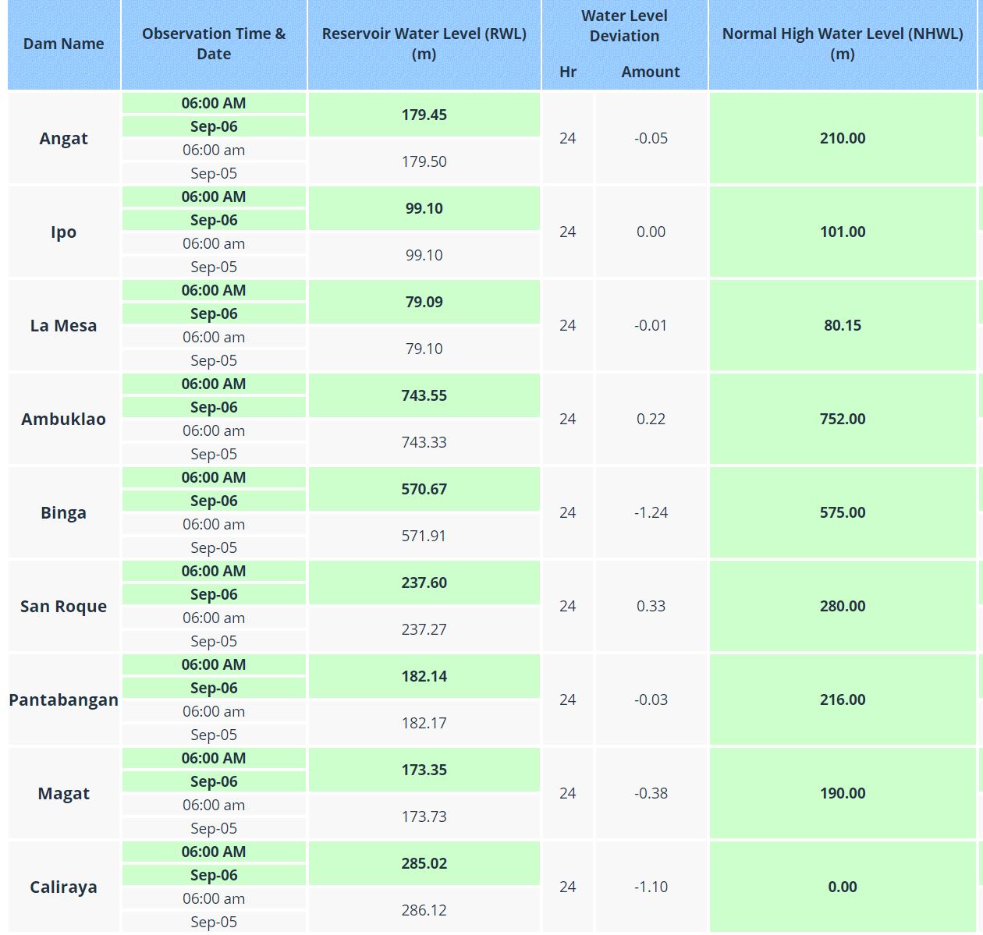Select the Angat dam name cell
983x935 pixels.
[63, 138]
